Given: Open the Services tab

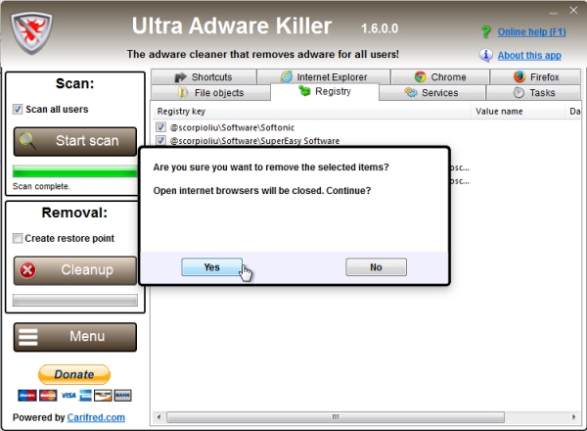Looking at the screenshot, I should click(x=432, y=93).
